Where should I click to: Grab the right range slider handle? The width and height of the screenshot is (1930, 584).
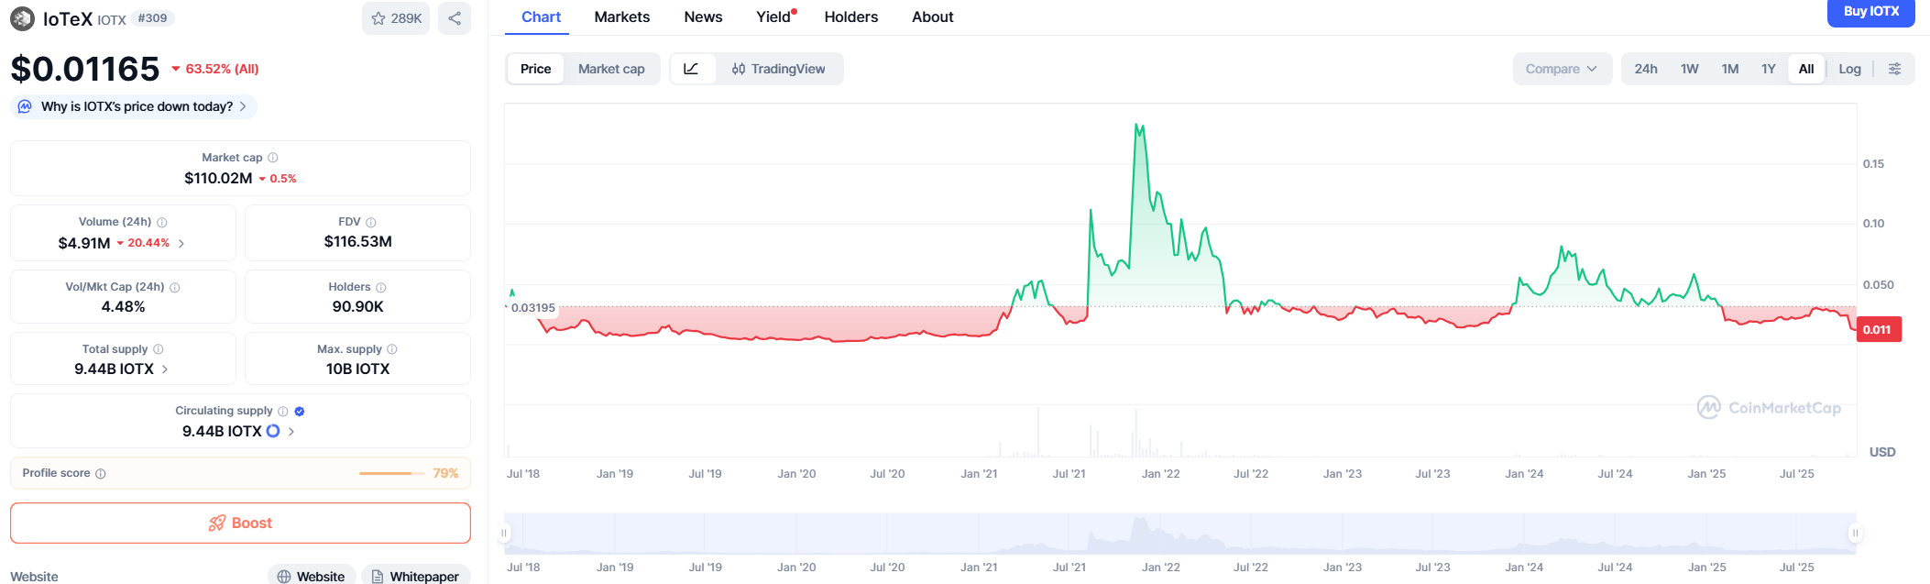click(x=1855, y=533)
